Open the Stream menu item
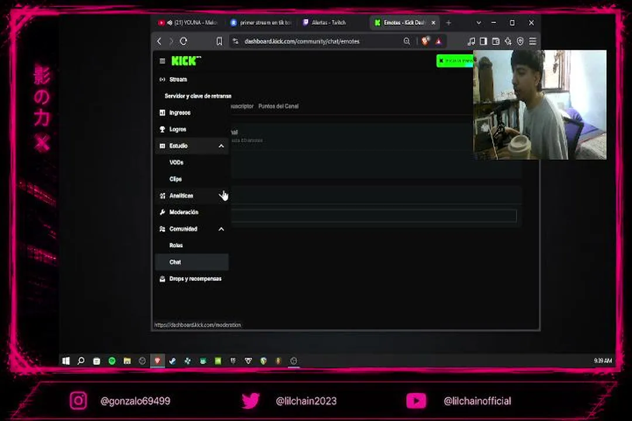Image resolution: width=632 pixels, height=421 pixels. (178, 80)
